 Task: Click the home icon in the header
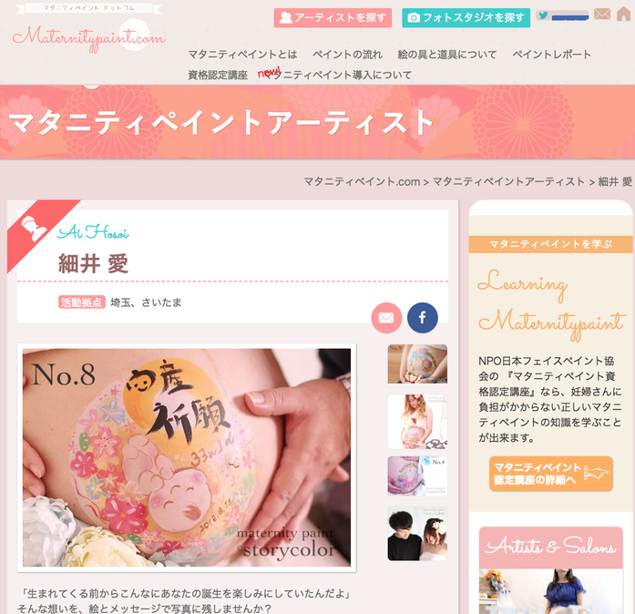(x=624, y=14)
